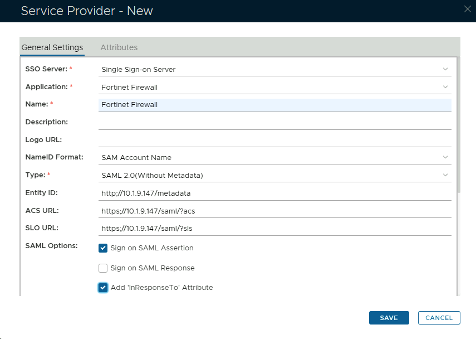The image size is (476, 339).
Task: Click the CANCEL button
Action: pyautogui.click(x=439, y=318)
